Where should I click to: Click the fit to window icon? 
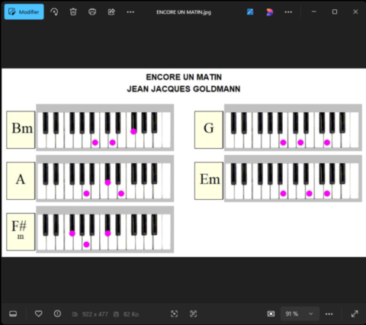coord(175,314)
